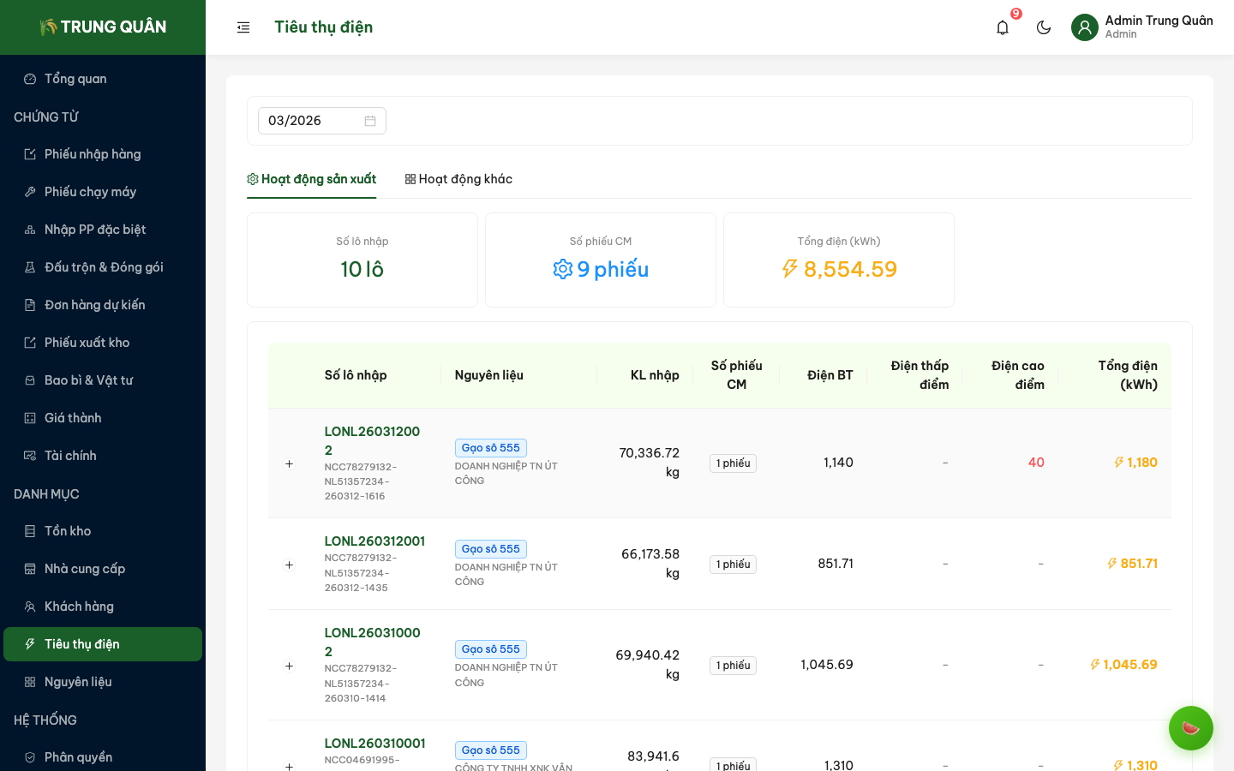The image size is (1234, 771).
Task: Click Gạo số 555 tag in first row
Action: (x=490, y=448)
